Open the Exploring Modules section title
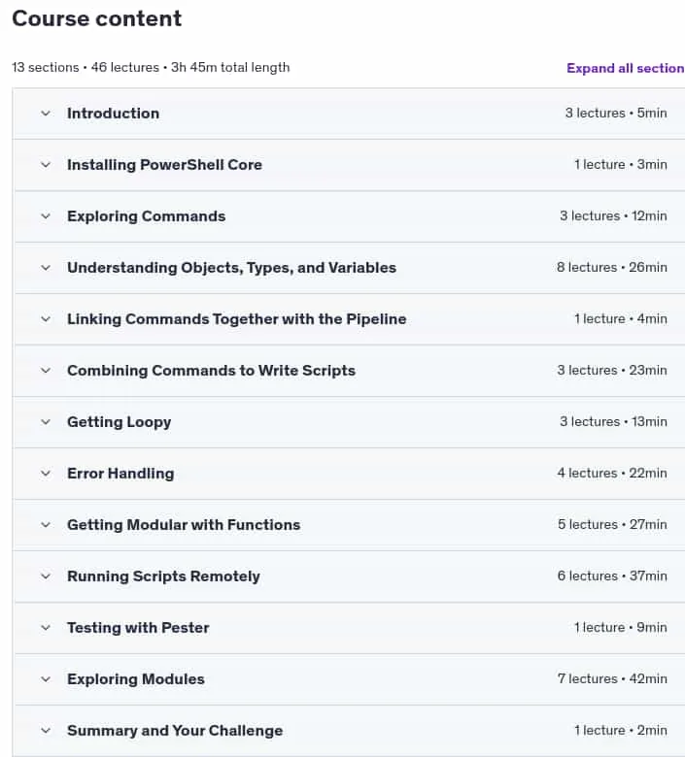The width and height of the screenshot is (685, 757). [136, 679]
